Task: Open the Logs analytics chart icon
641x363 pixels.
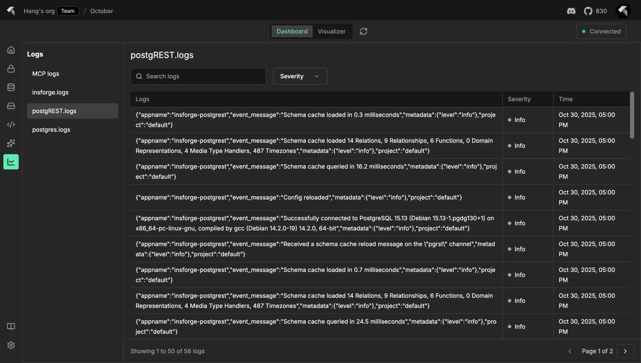Action: coord(11,162)
